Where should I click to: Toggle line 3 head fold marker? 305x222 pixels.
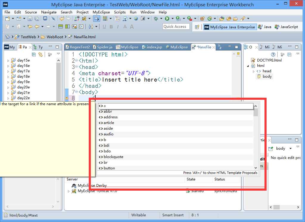77,67
